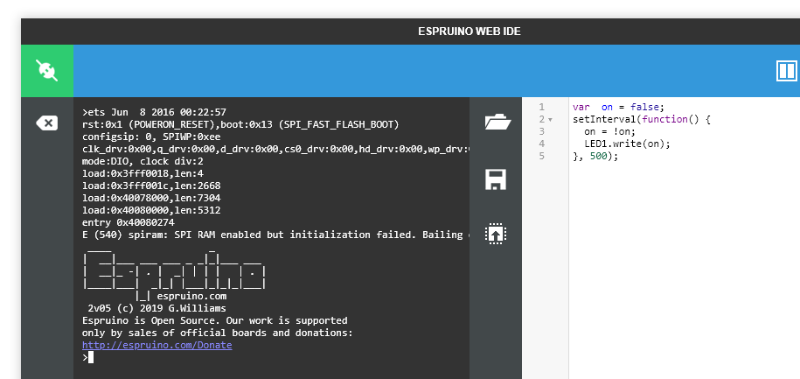Open a file with the folder icon

pyautogui.click(x=497, y=123)
